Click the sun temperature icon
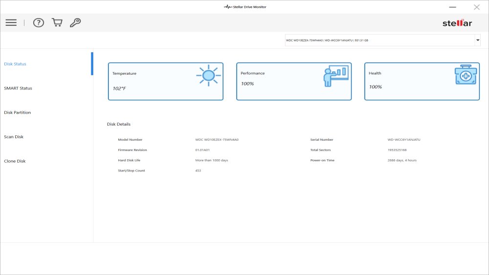 209,75
